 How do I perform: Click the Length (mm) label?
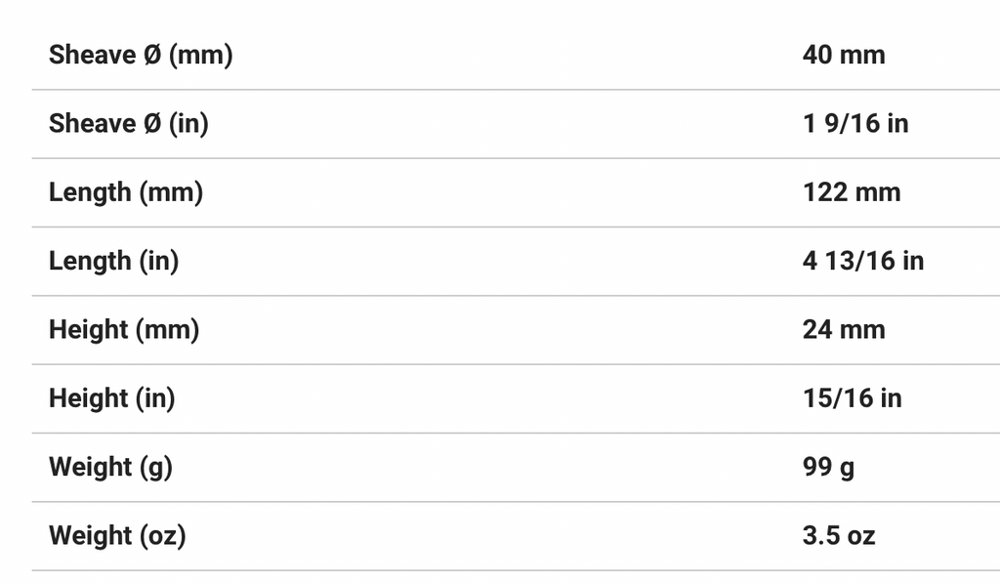tap(126, 192)
